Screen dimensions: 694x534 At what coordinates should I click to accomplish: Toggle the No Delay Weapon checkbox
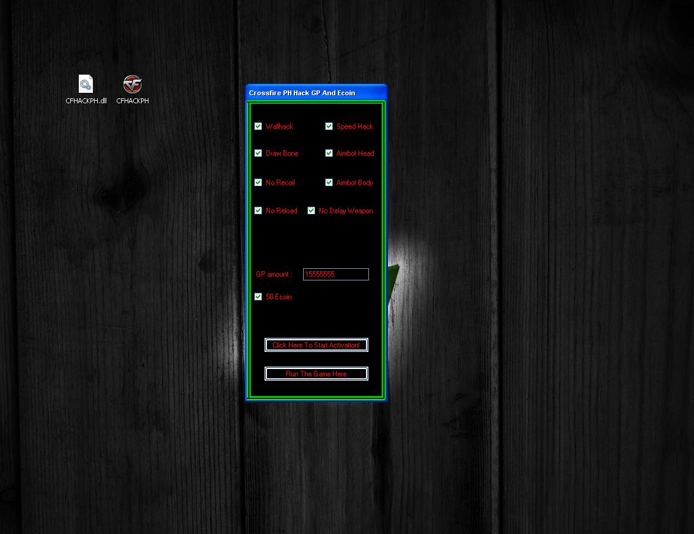coord(311,211)
